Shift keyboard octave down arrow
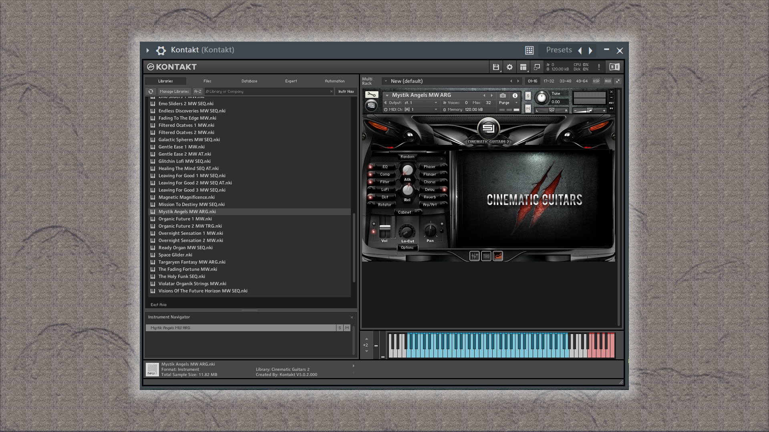 (x=366, y=351)
